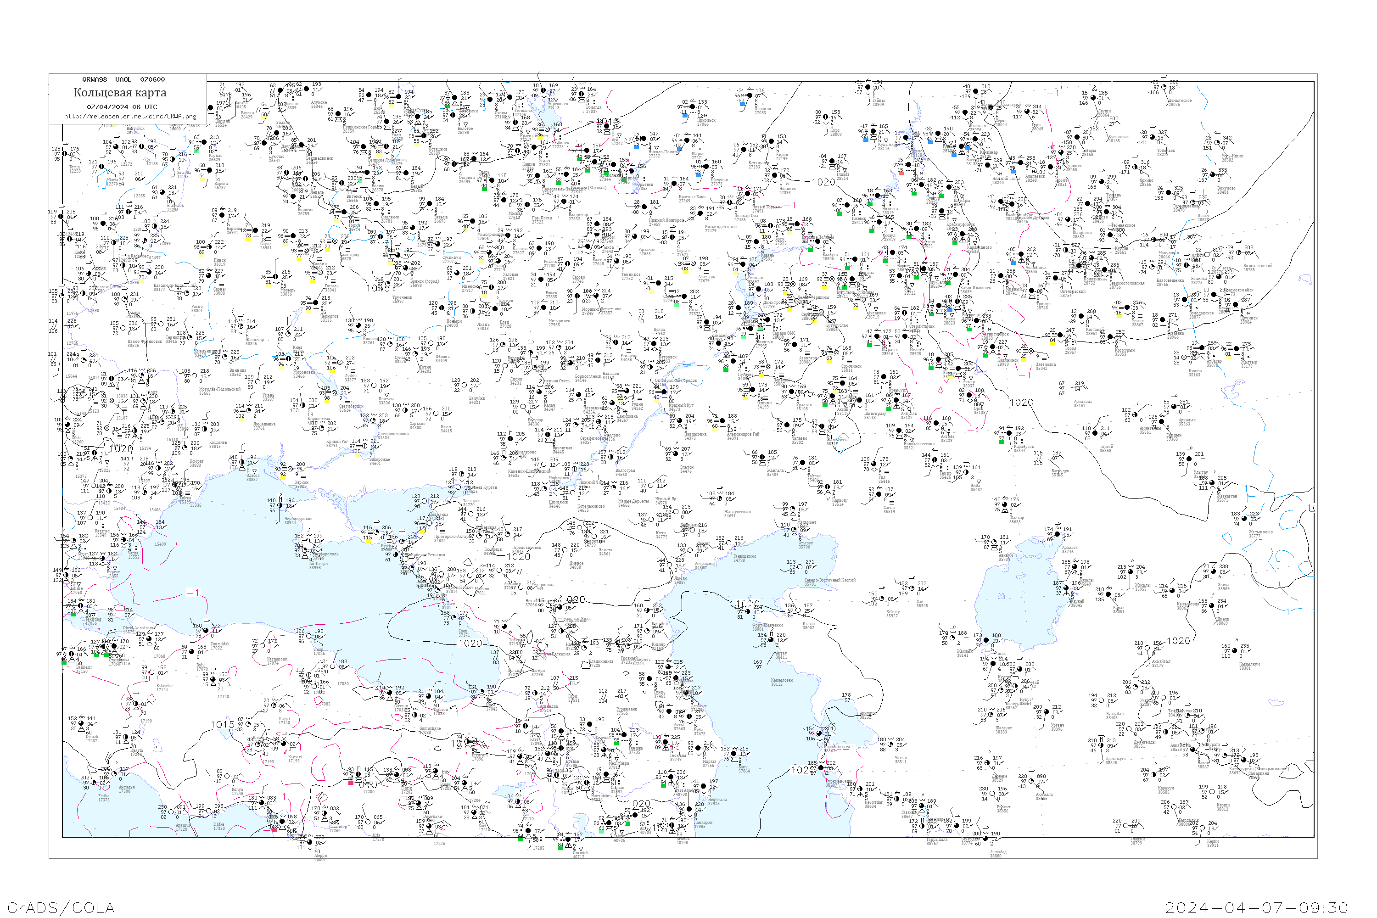Click the Кольцевая карта map title
Screen dimensions: 1377x918
(120, 93)
